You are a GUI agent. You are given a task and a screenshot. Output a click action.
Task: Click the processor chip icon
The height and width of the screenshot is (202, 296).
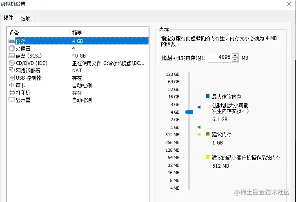click(x=12, y=48)
